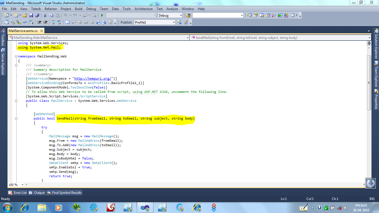This screenshot has height=213, width=379.
Task: Click the Paste clipboard icon
Action: coord(57,16)
